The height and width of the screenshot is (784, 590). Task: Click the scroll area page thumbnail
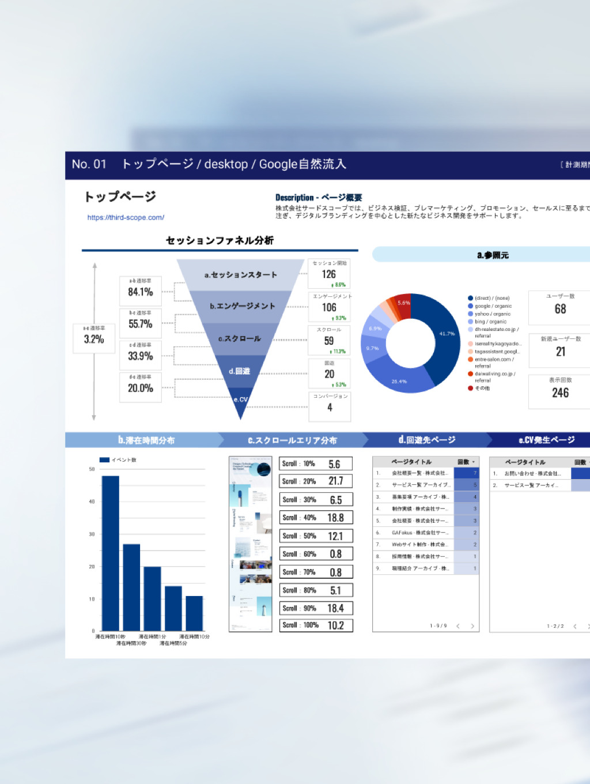[x=251, y=544]
